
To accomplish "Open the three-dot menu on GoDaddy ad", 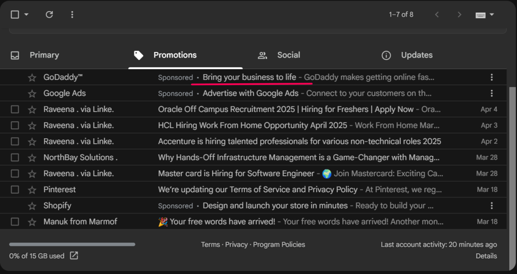I will 492,77.
